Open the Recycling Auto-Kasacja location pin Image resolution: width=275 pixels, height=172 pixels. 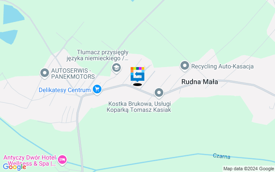tap(185, 66)
